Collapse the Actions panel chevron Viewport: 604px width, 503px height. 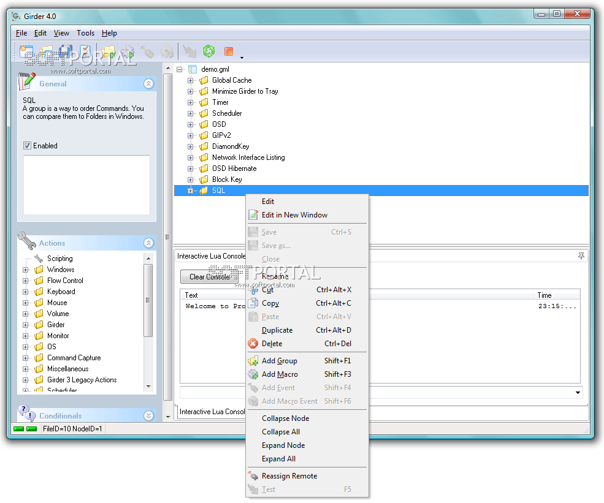(x=148, y=243)
